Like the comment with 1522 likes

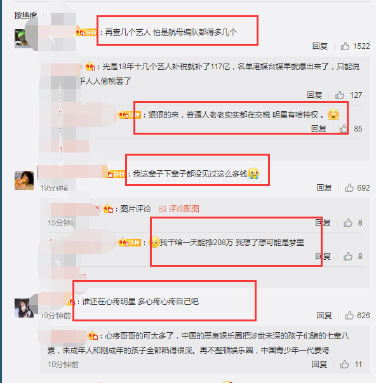click(x=345, y=46)
